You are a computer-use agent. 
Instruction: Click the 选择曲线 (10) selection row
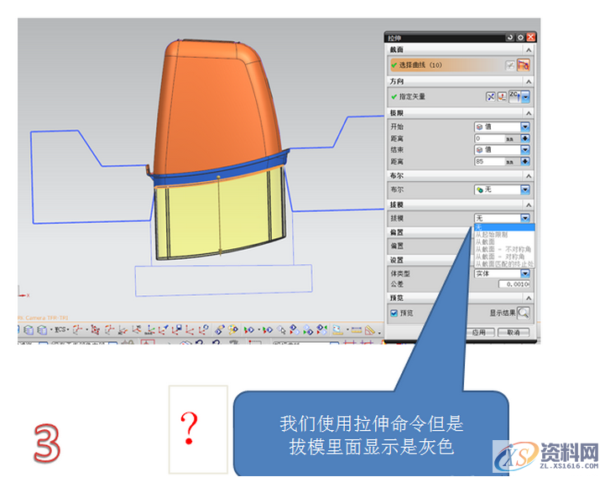pyautogui.click(x=446, y=65)
